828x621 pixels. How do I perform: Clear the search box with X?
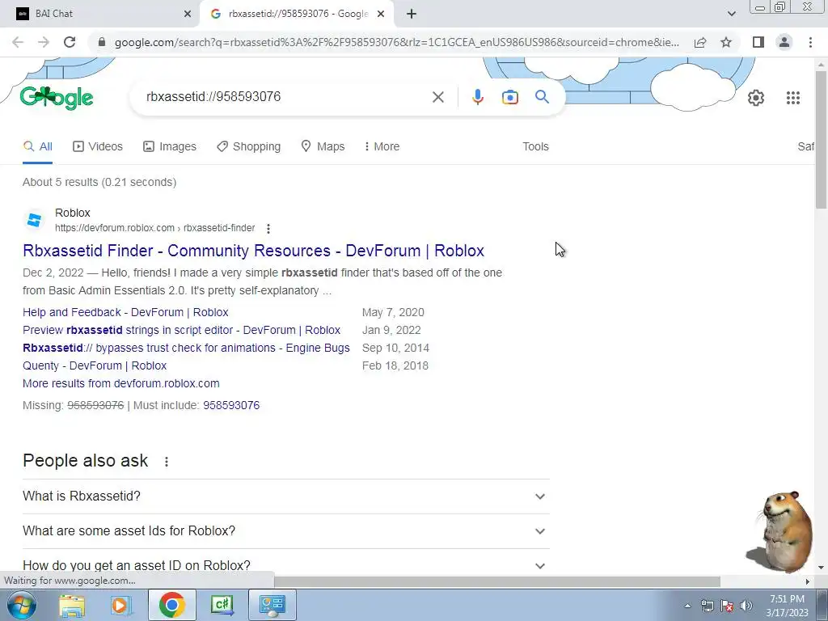pos(437,97)
